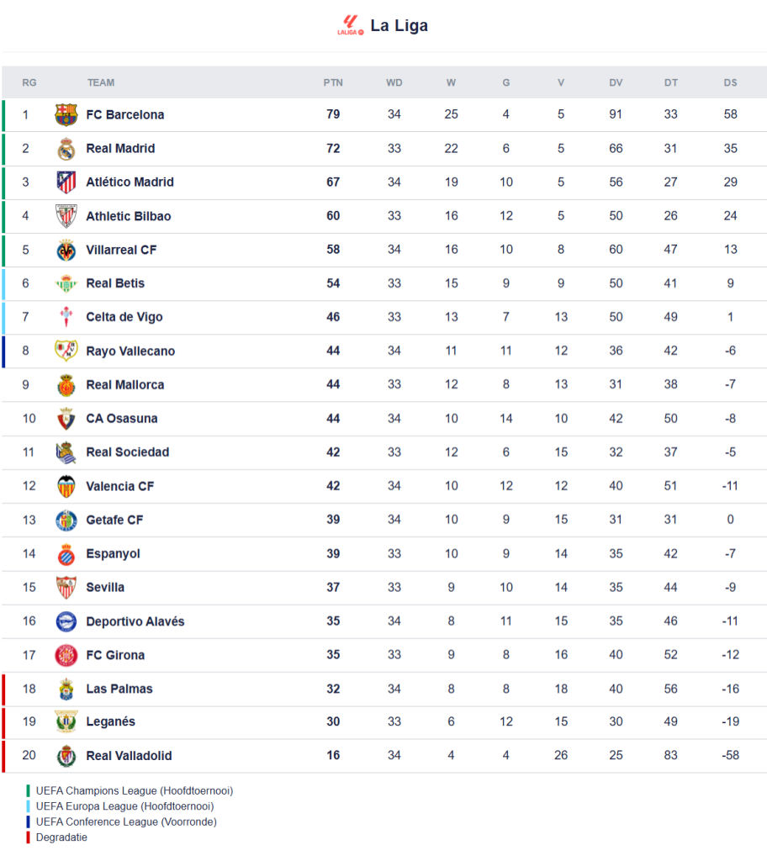Open the Real Sociedad team link
Image resolution: width=767 pixels, height=861 pixels.
(x=127, y=452)
